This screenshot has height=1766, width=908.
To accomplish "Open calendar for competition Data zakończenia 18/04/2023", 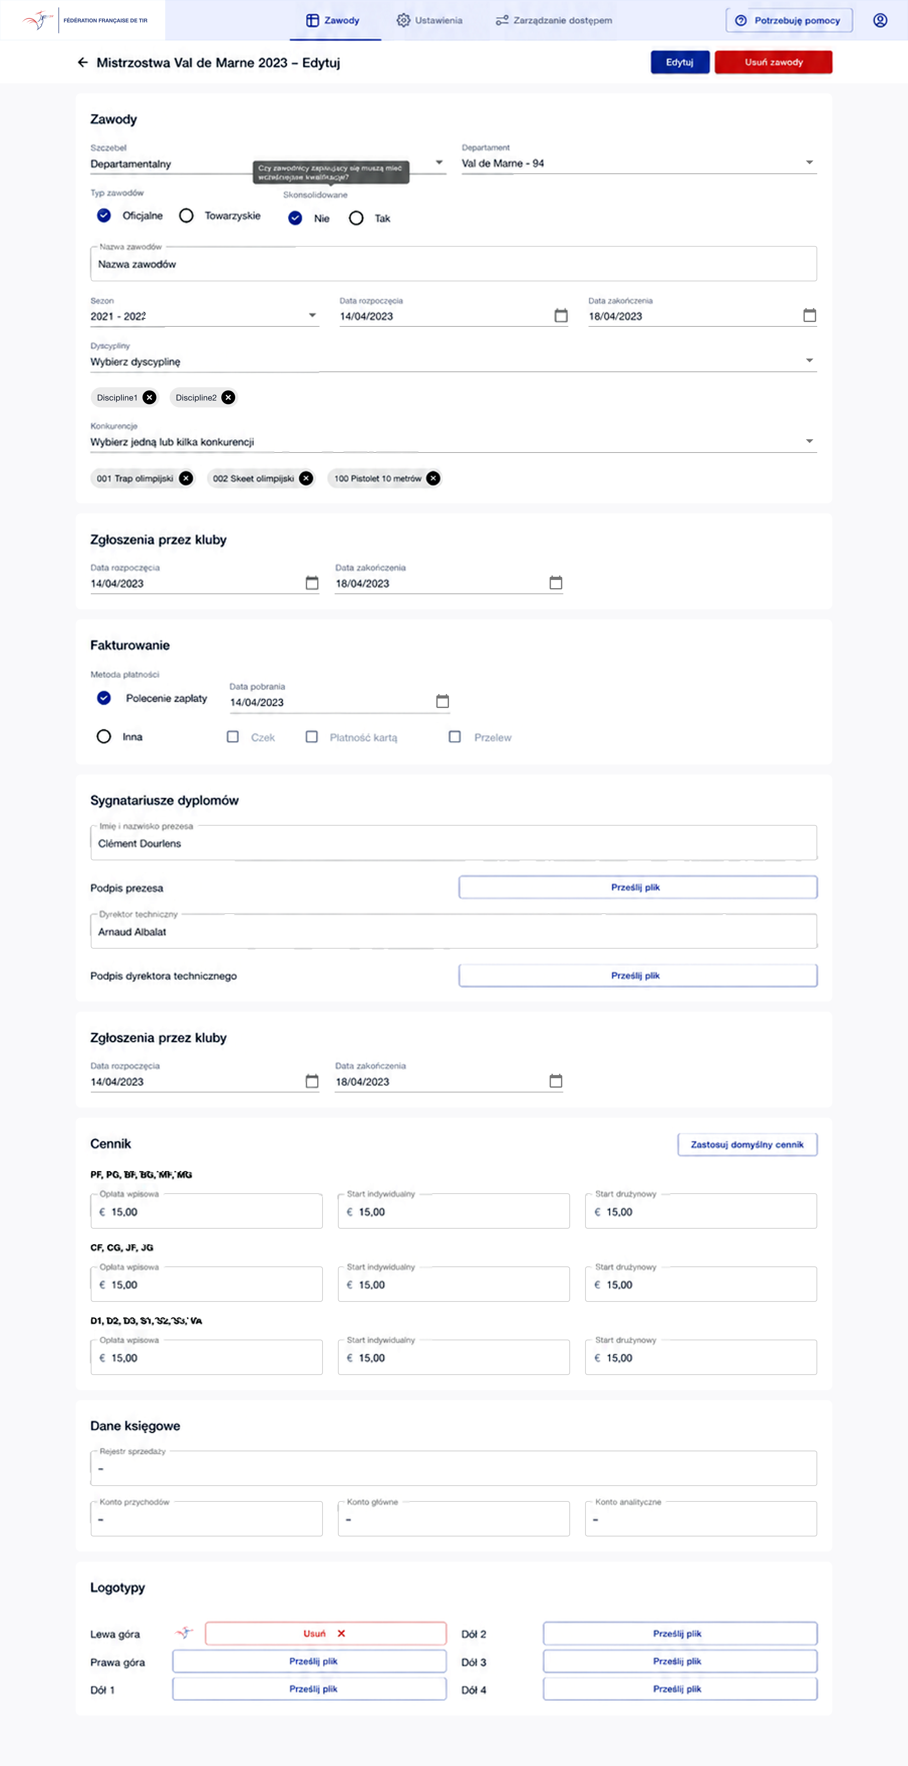I will coord(809,315).
